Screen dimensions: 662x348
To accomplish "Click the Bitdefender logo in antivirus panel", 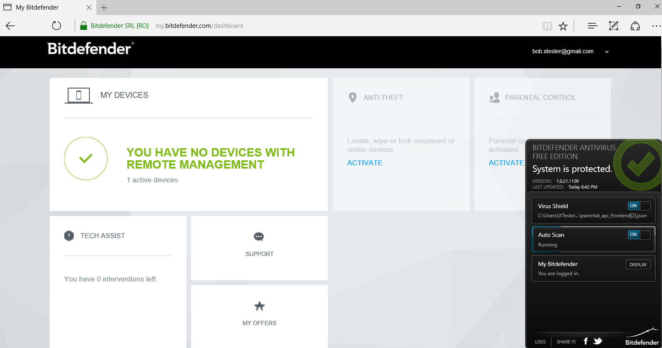I will point(642,338).
